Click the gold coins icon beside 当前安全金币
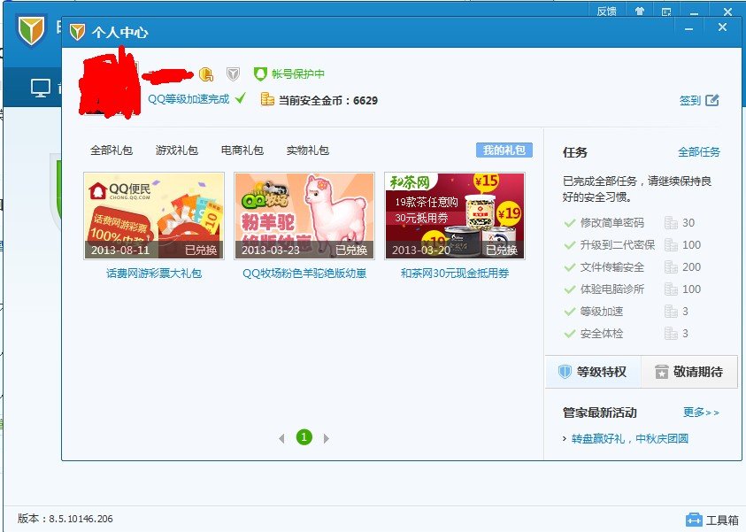This screenshot has height=532, width=746. [267, 98]
